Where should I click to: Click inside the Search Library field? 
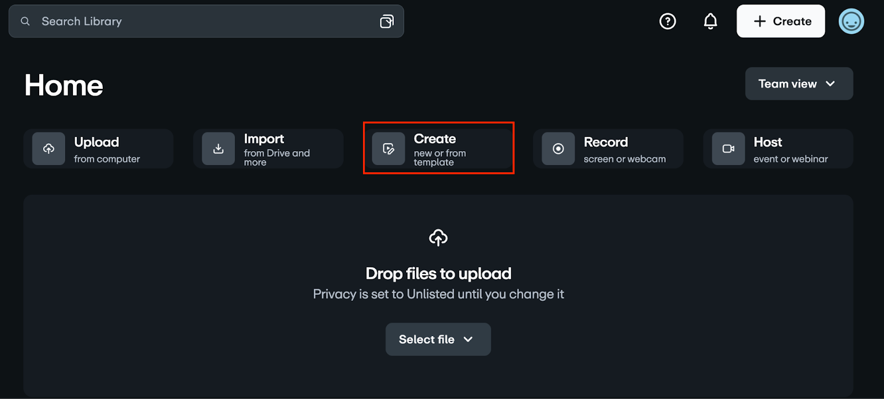coord(166,21)
